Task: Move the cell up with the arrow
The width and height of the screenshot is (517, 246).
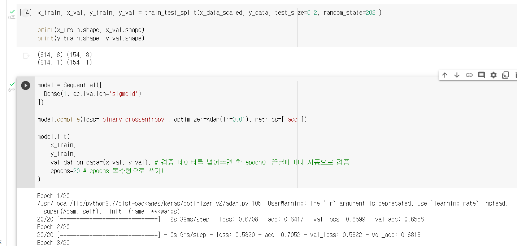Action: 445,75
